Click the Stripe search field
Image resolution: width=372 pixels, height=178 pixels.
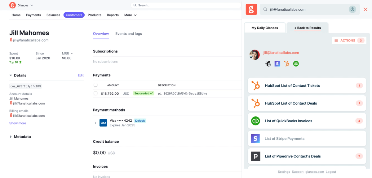click(x=186, y=5)
